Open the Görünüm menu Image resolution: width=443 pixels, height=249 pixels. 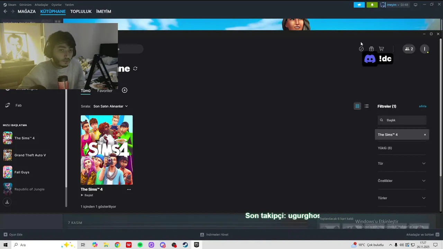pos(25,5)
